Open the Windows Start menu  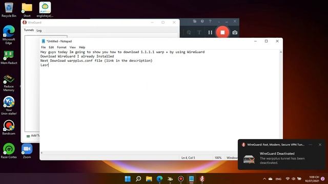[x=128, y=179]
